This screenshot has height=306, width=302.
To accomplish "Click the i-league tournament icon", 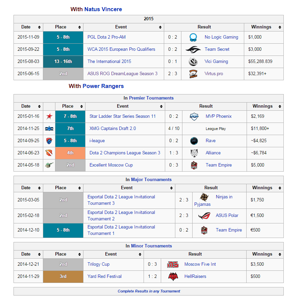I will point(49,141).
